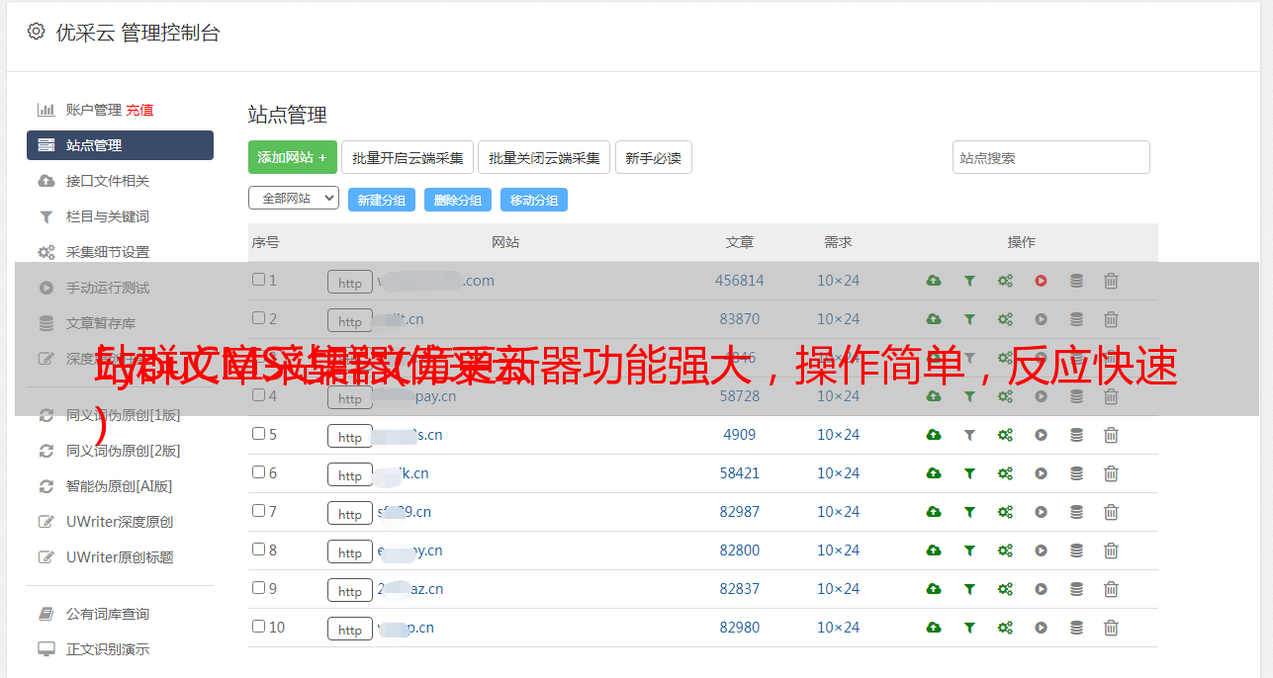Open 接口文件相关 in the sidebar
The image size is (1273, 678).
[x=108, y=181]
